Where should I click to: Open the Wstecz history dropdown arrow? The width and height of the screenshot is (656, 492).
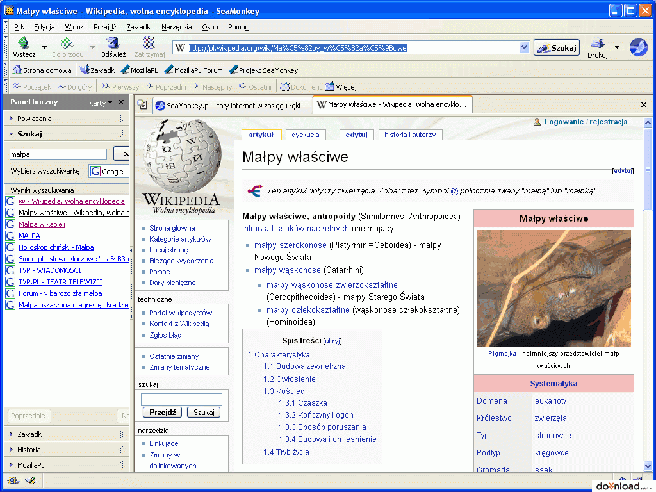click(x=44, y=47)
